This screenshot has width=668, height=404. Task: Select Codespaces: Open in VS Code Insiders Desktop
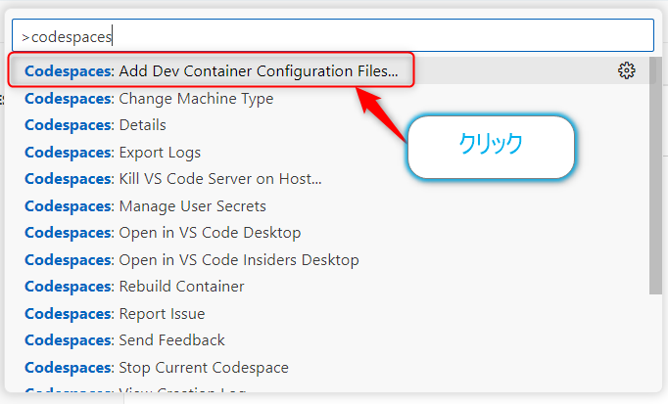click(329, 260)
